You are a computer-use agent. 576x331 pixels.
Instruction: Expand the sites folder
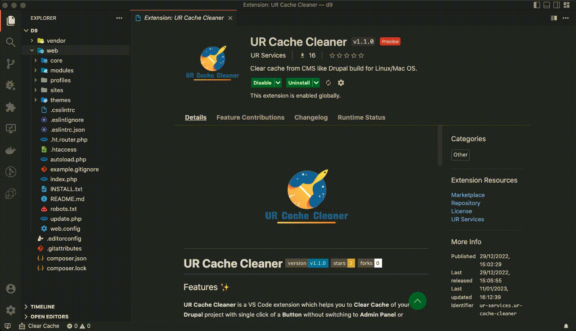(x=36, y=90)
